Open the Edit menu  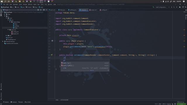pyautogui.click(x=7, y=4)
